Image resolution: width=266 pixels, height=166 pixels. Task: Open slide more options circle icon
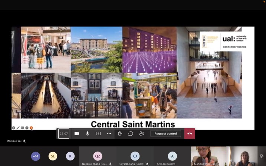tap(27, 128)
